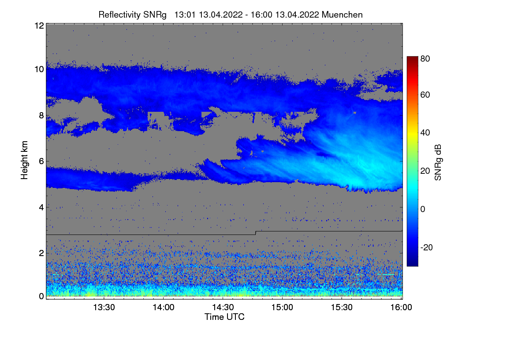The width and height of the screenshot is (529, 352).
Task: Click the 16:00 time tick label
Action: 402,308
